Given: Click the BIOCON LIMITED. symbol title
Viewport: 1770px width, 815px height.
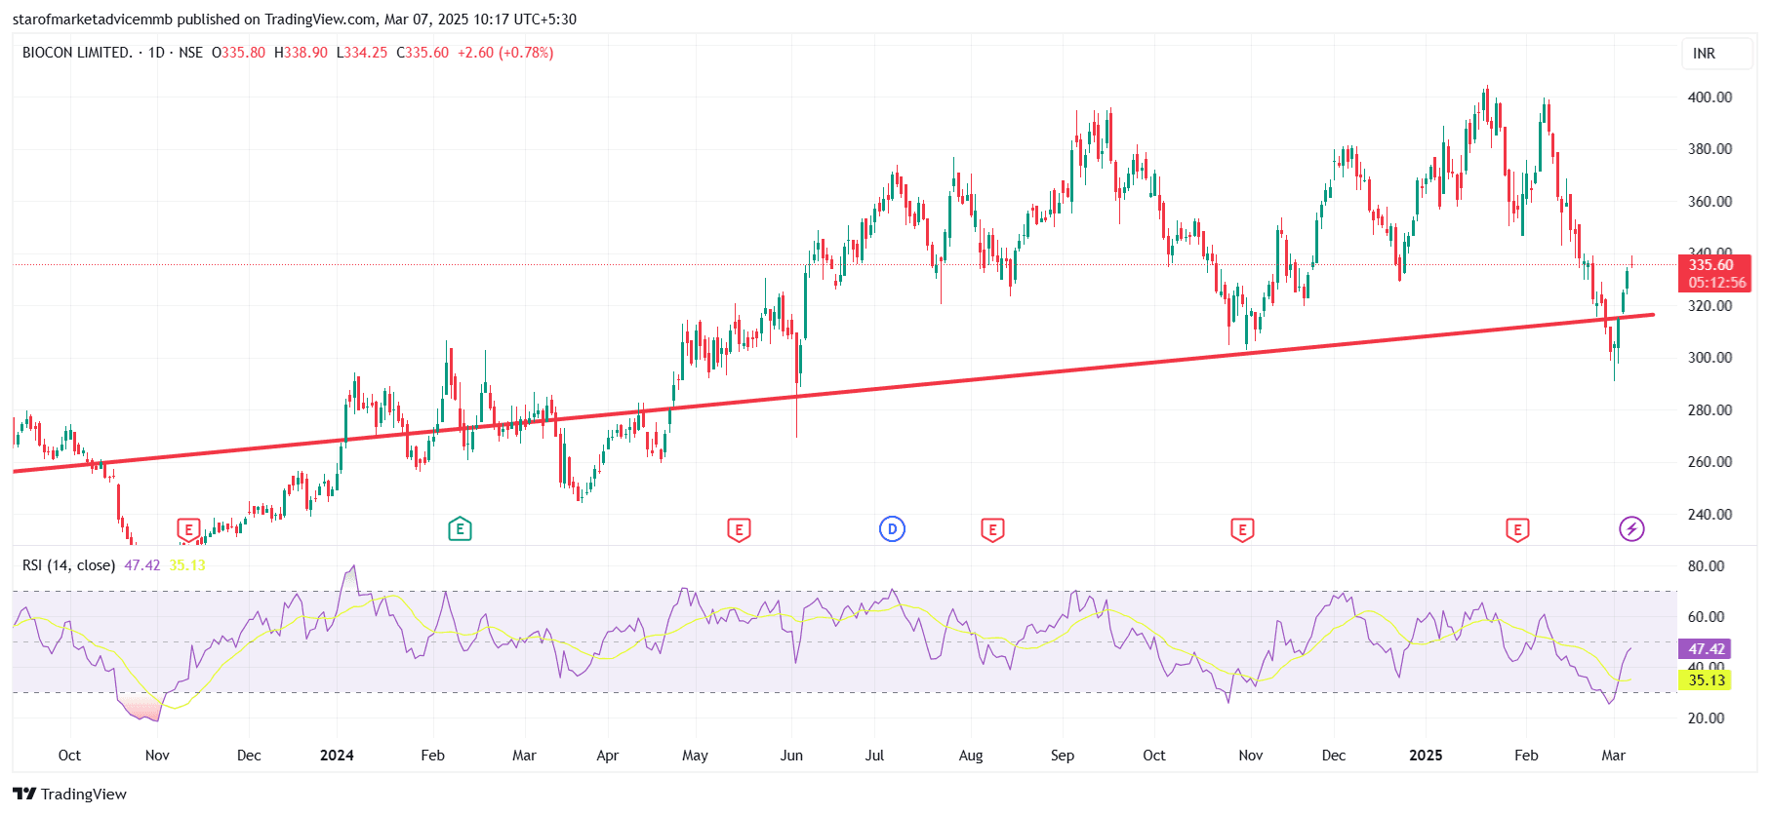Looking at the screenshot, I should pyautogui.click(x=77, y=53).
